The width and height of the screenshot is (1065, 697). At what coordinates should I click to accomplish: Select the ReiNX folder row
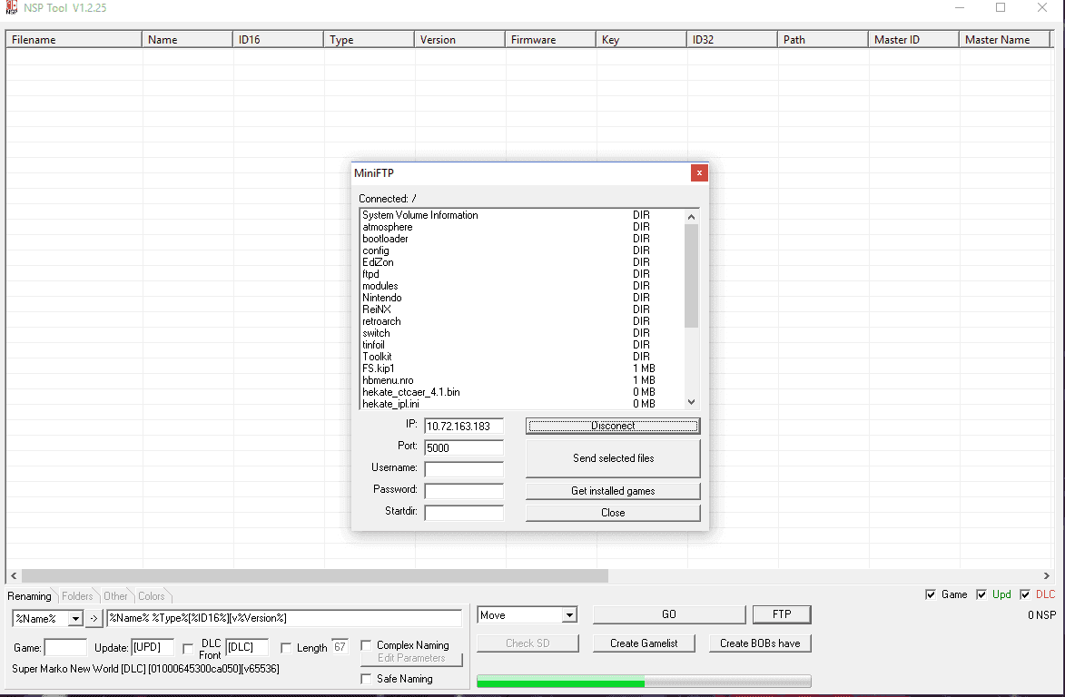pos(522,309)
